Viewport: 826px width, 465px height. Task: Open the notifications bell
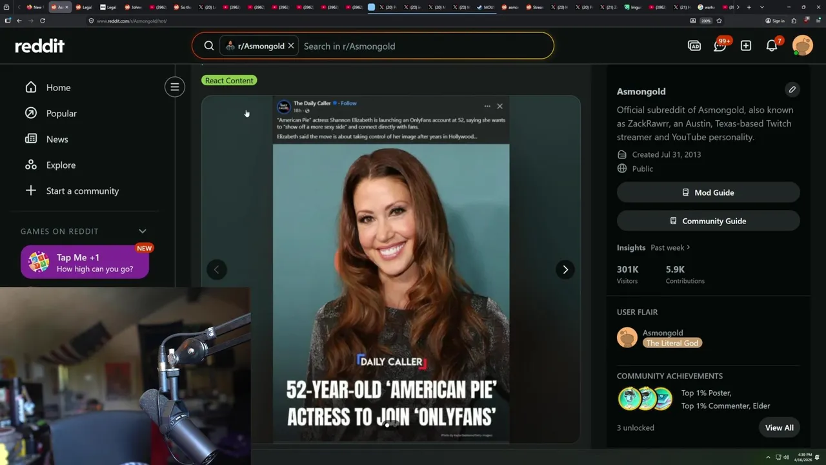[772, 46]
